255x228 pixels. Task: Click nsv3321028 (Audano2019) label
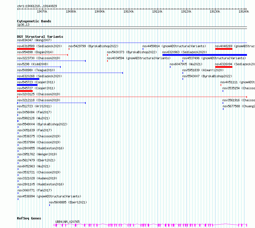click(37, 178)
